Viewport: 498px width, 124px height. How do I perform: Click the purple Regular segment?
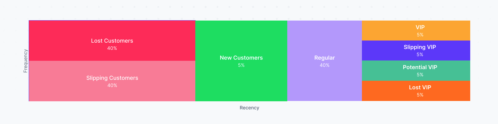(x=324, y=83)
